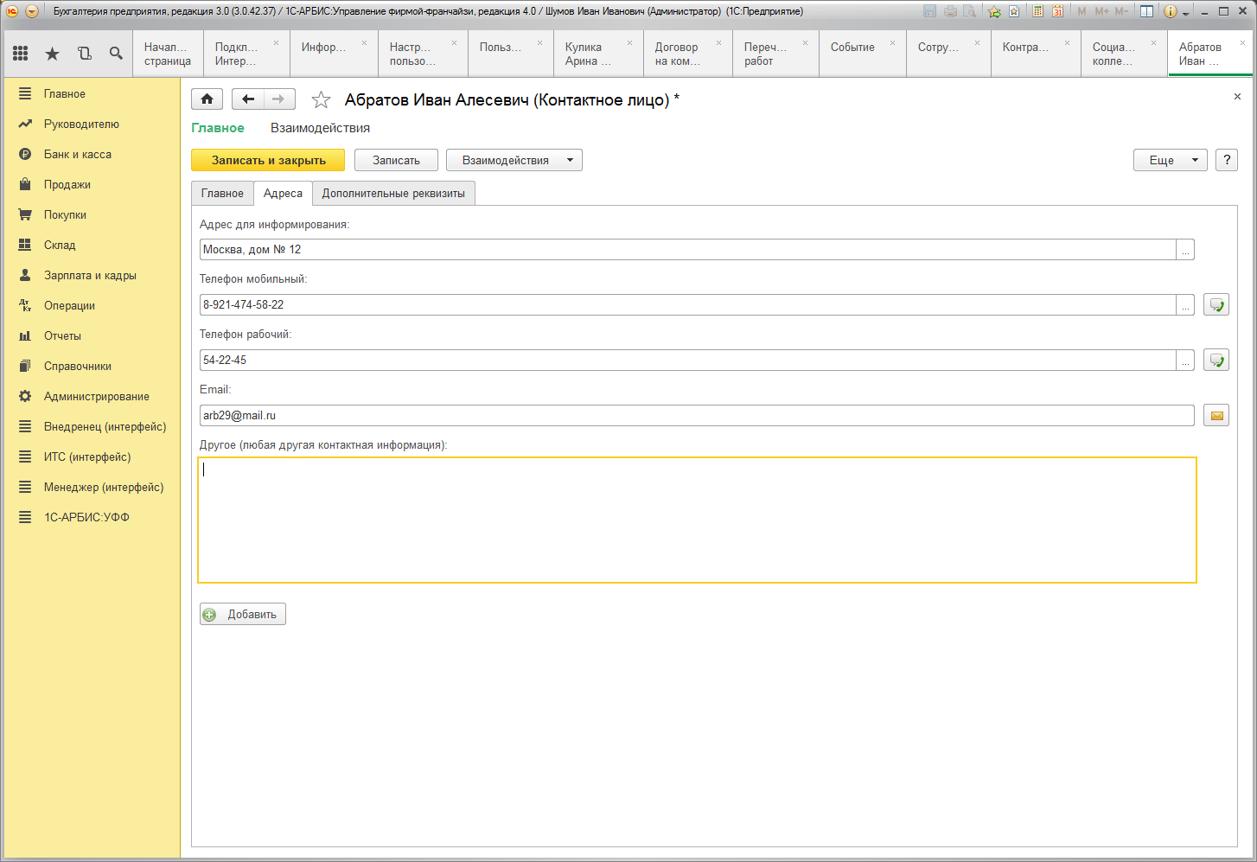Expand the arrow beside the info icon
Image resolution: width=1257 pixels, height=862 pixels.
pyautogui.click(x=1185, y=12)
